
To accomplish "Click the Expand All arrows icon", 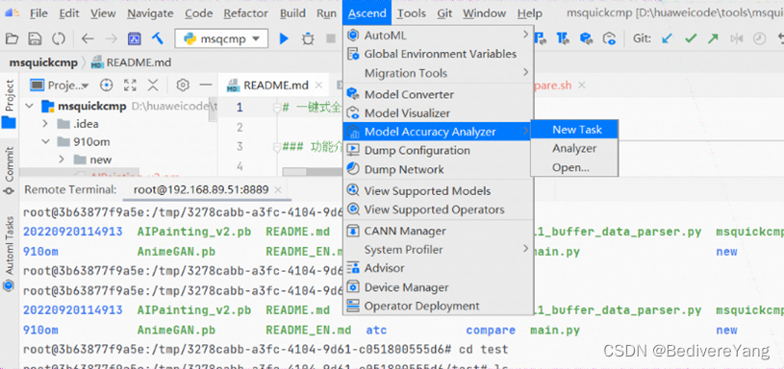I will (130, 86).
